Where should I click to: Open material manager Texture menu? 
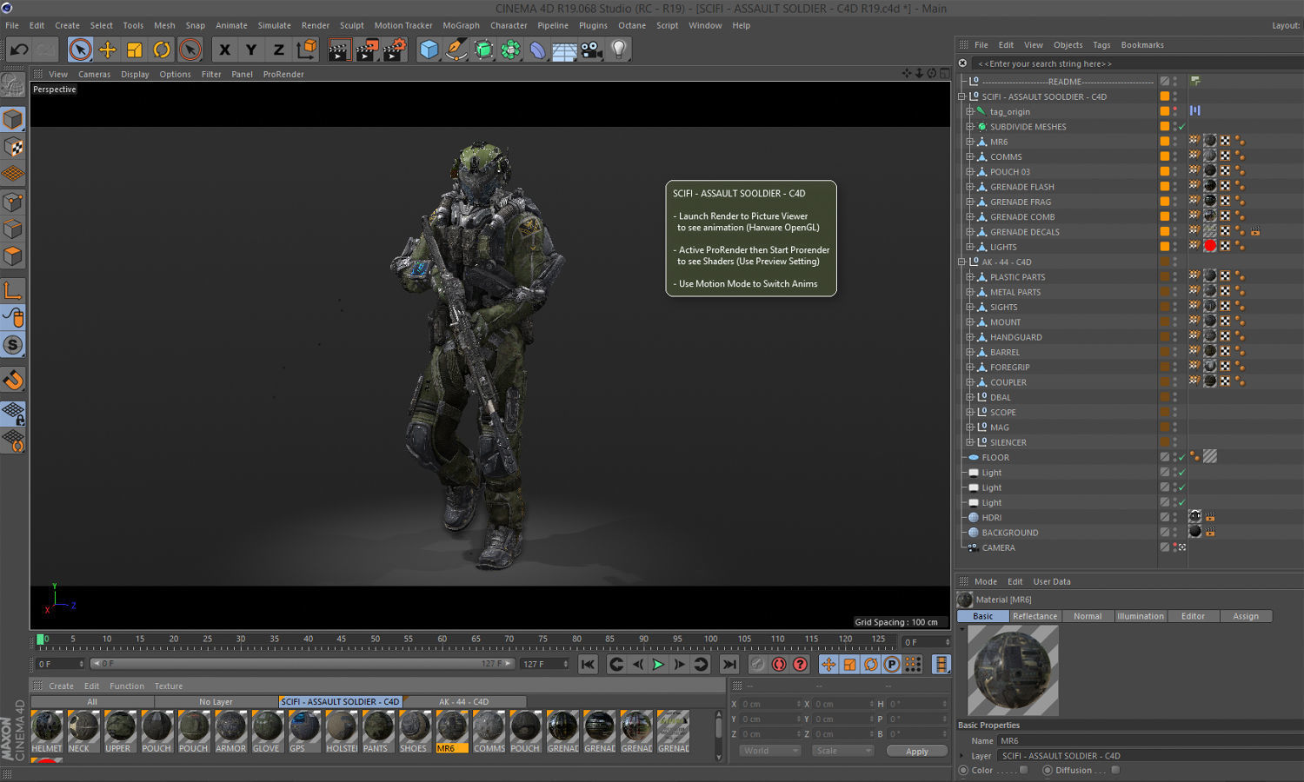tap(169, 686)
